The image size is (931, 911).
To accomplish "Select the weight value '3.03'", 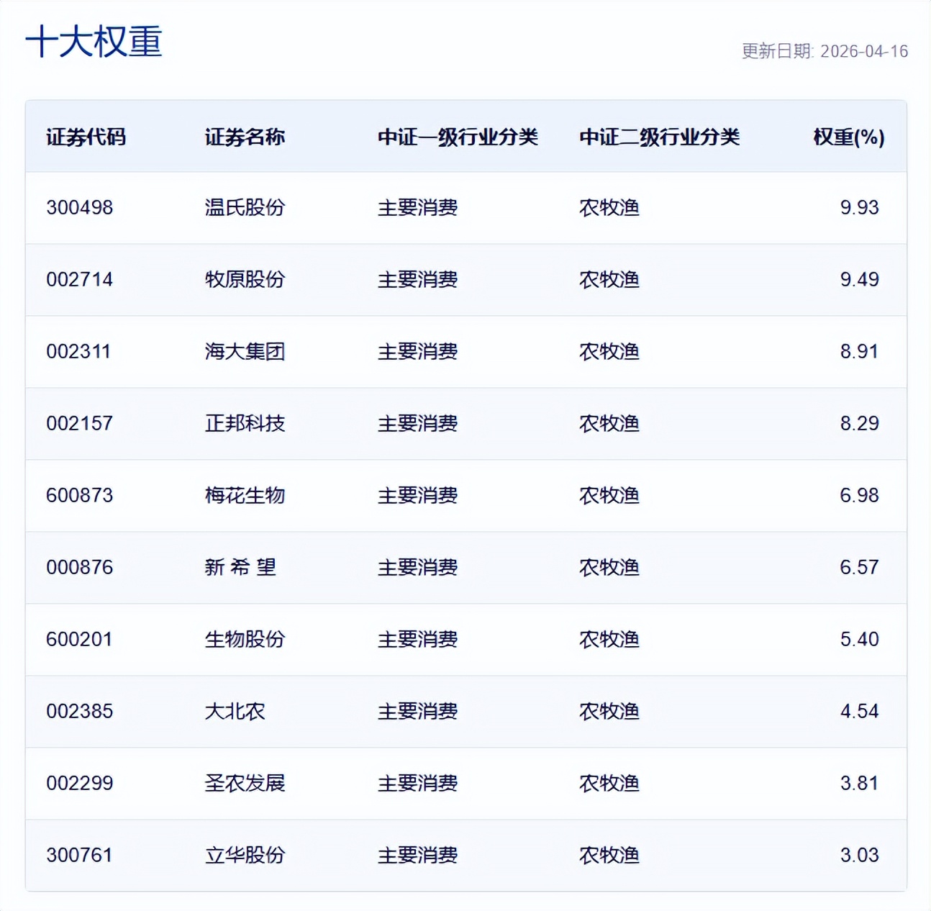I will pos(859,855).
